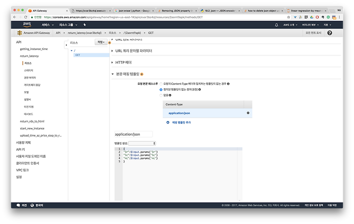Open the 리소스 그룹 dropdown menu
Screen dimensions: 354x224
point(68,25)
